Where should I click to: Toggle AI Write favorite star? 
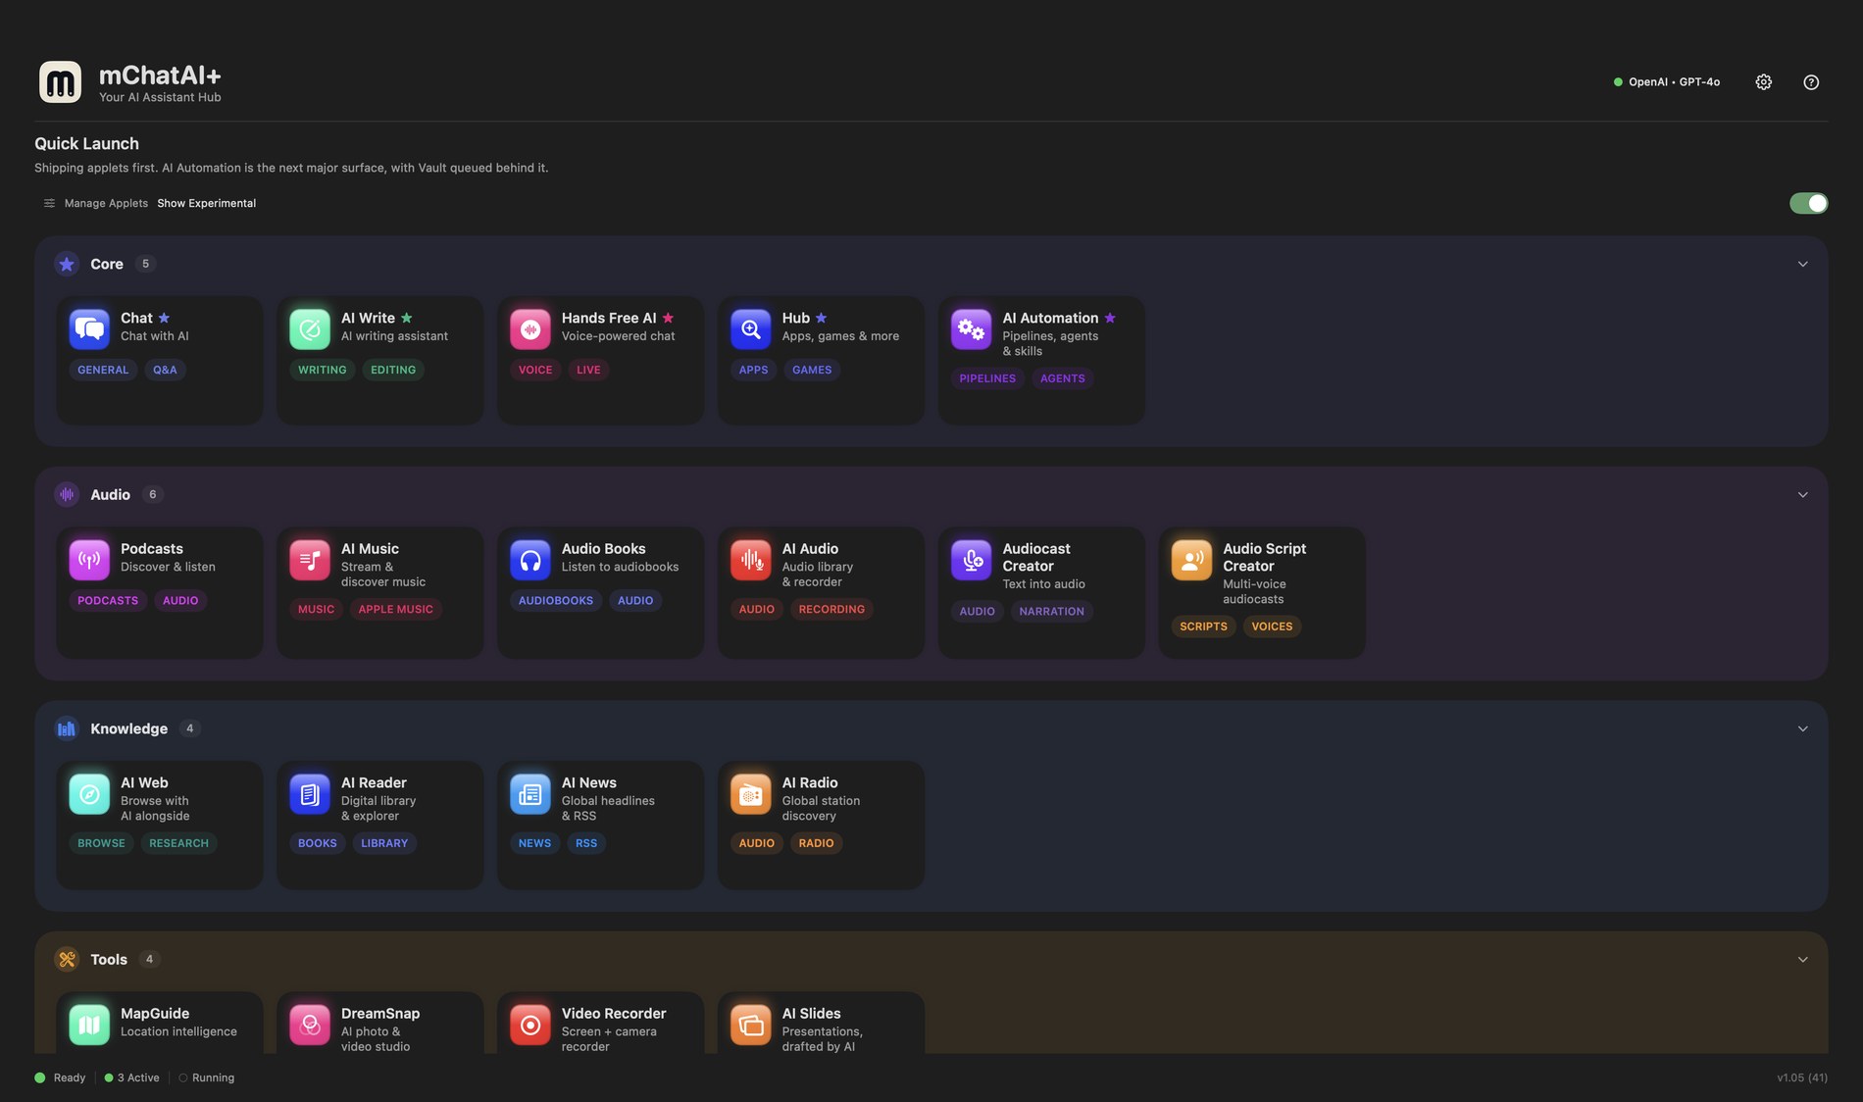[407, 318]
